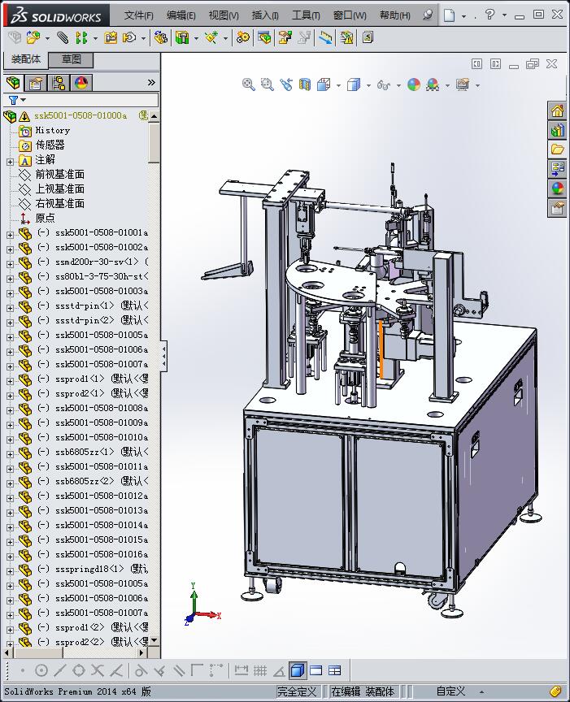Start a New Motion Study

[243, 37]
